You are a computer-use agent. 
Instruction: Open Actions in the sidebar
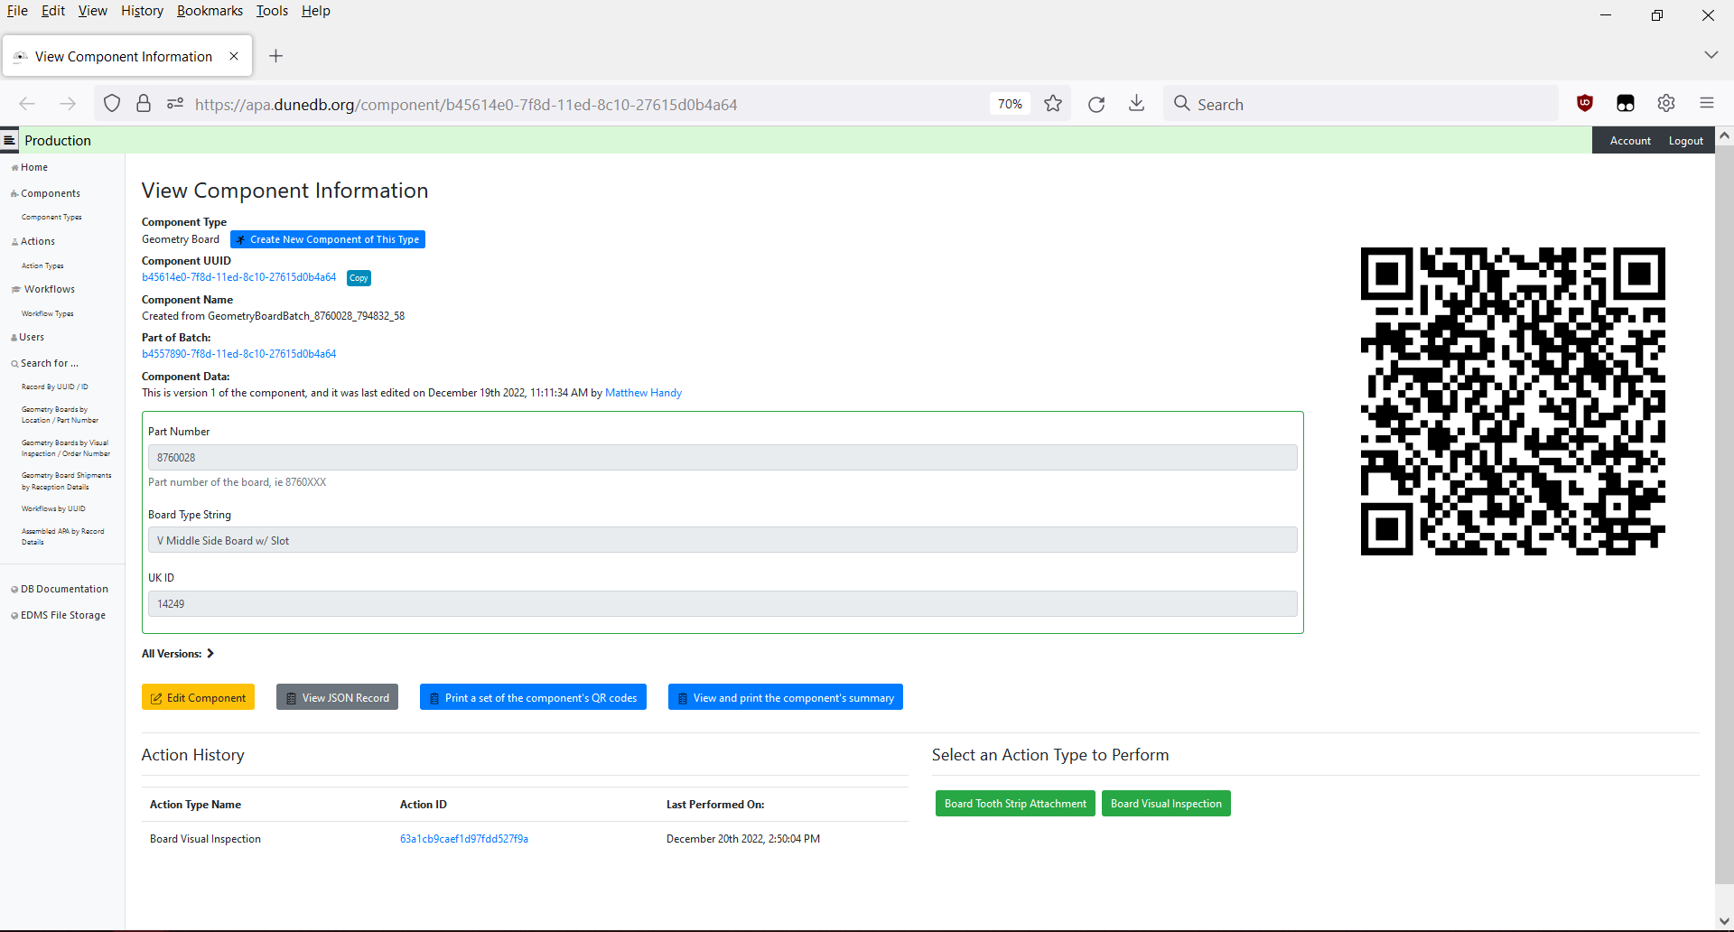[38, 241]
